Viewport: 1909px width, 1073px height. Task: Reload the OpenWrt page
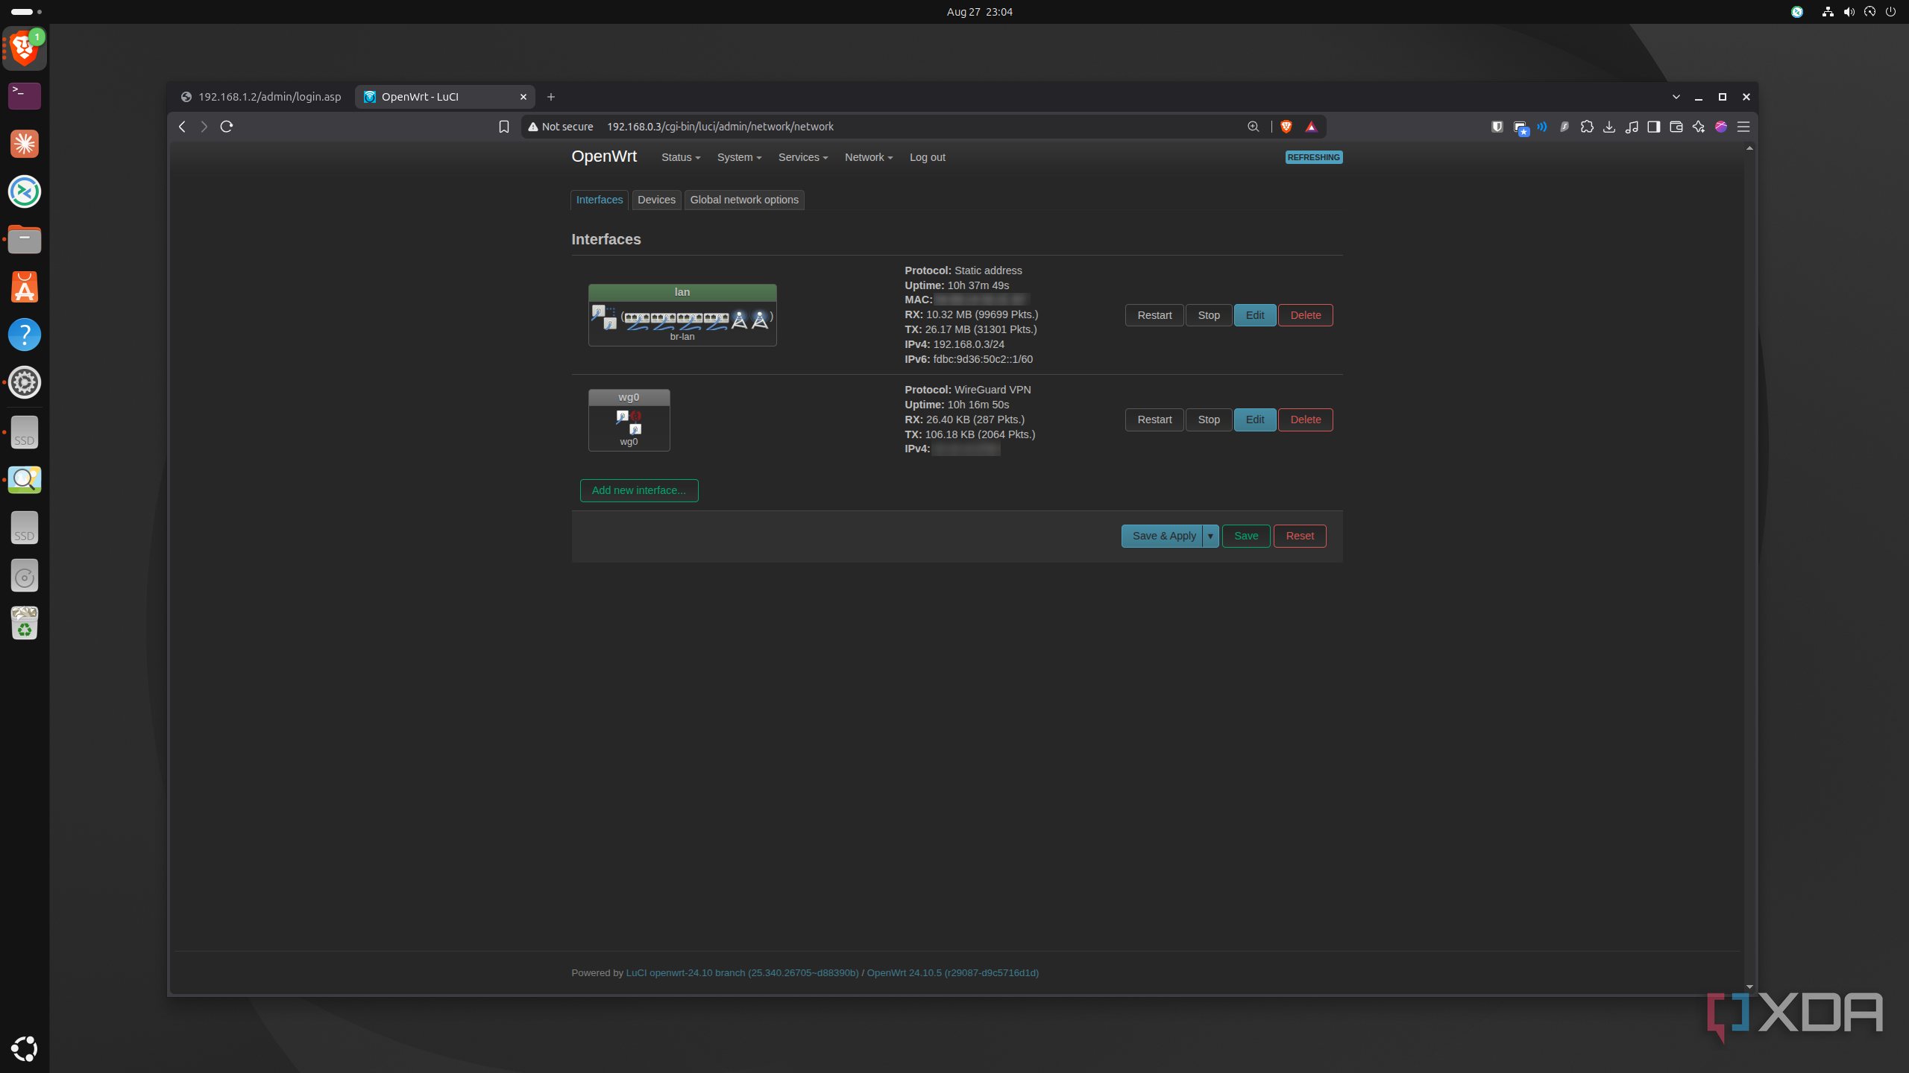(227, 127)
